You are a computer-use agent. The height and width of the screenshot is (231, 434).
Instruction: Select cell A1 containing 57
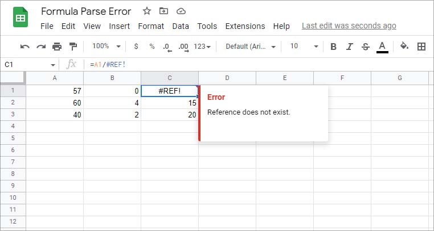[55, 91]
